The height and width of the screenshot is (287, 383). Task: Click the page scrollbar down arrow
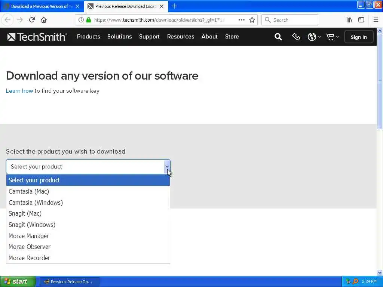point(380,272)
